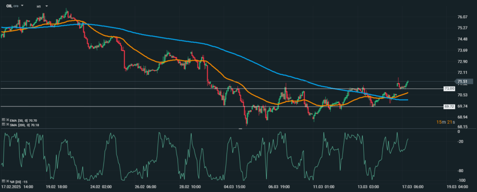Select the 71.00 horizontal level label
The width and height of the screenshot is (477, 192).
pyautogui.click(x=450, y=88)
